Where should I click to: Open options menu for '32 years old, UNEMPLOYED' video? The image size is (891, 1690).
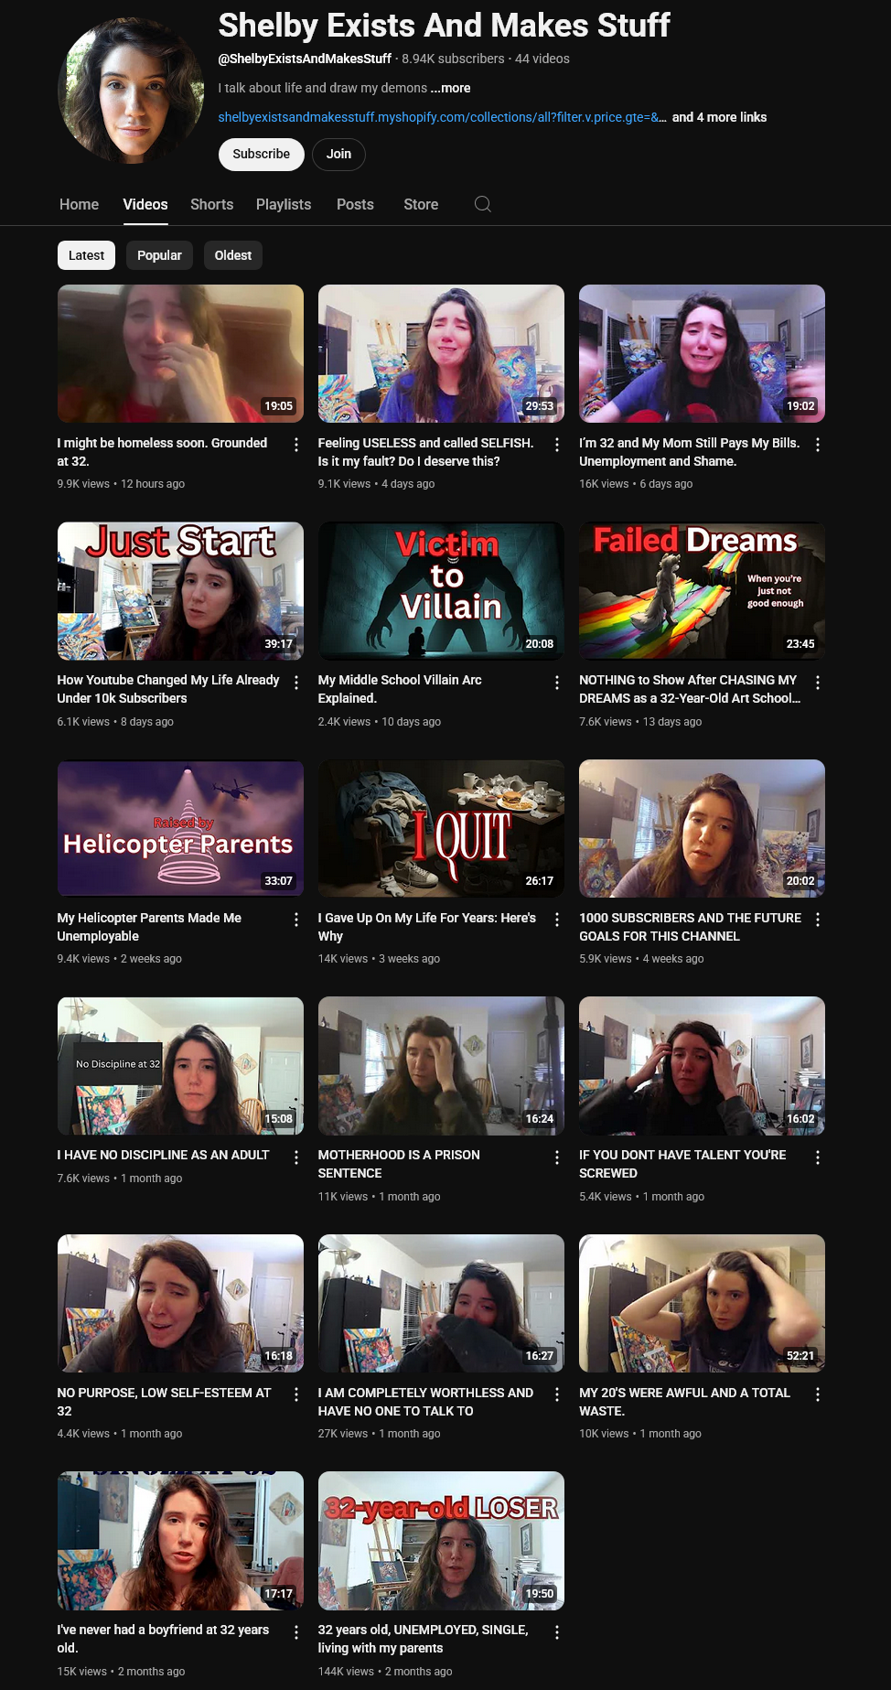(x=557, y=1631)
